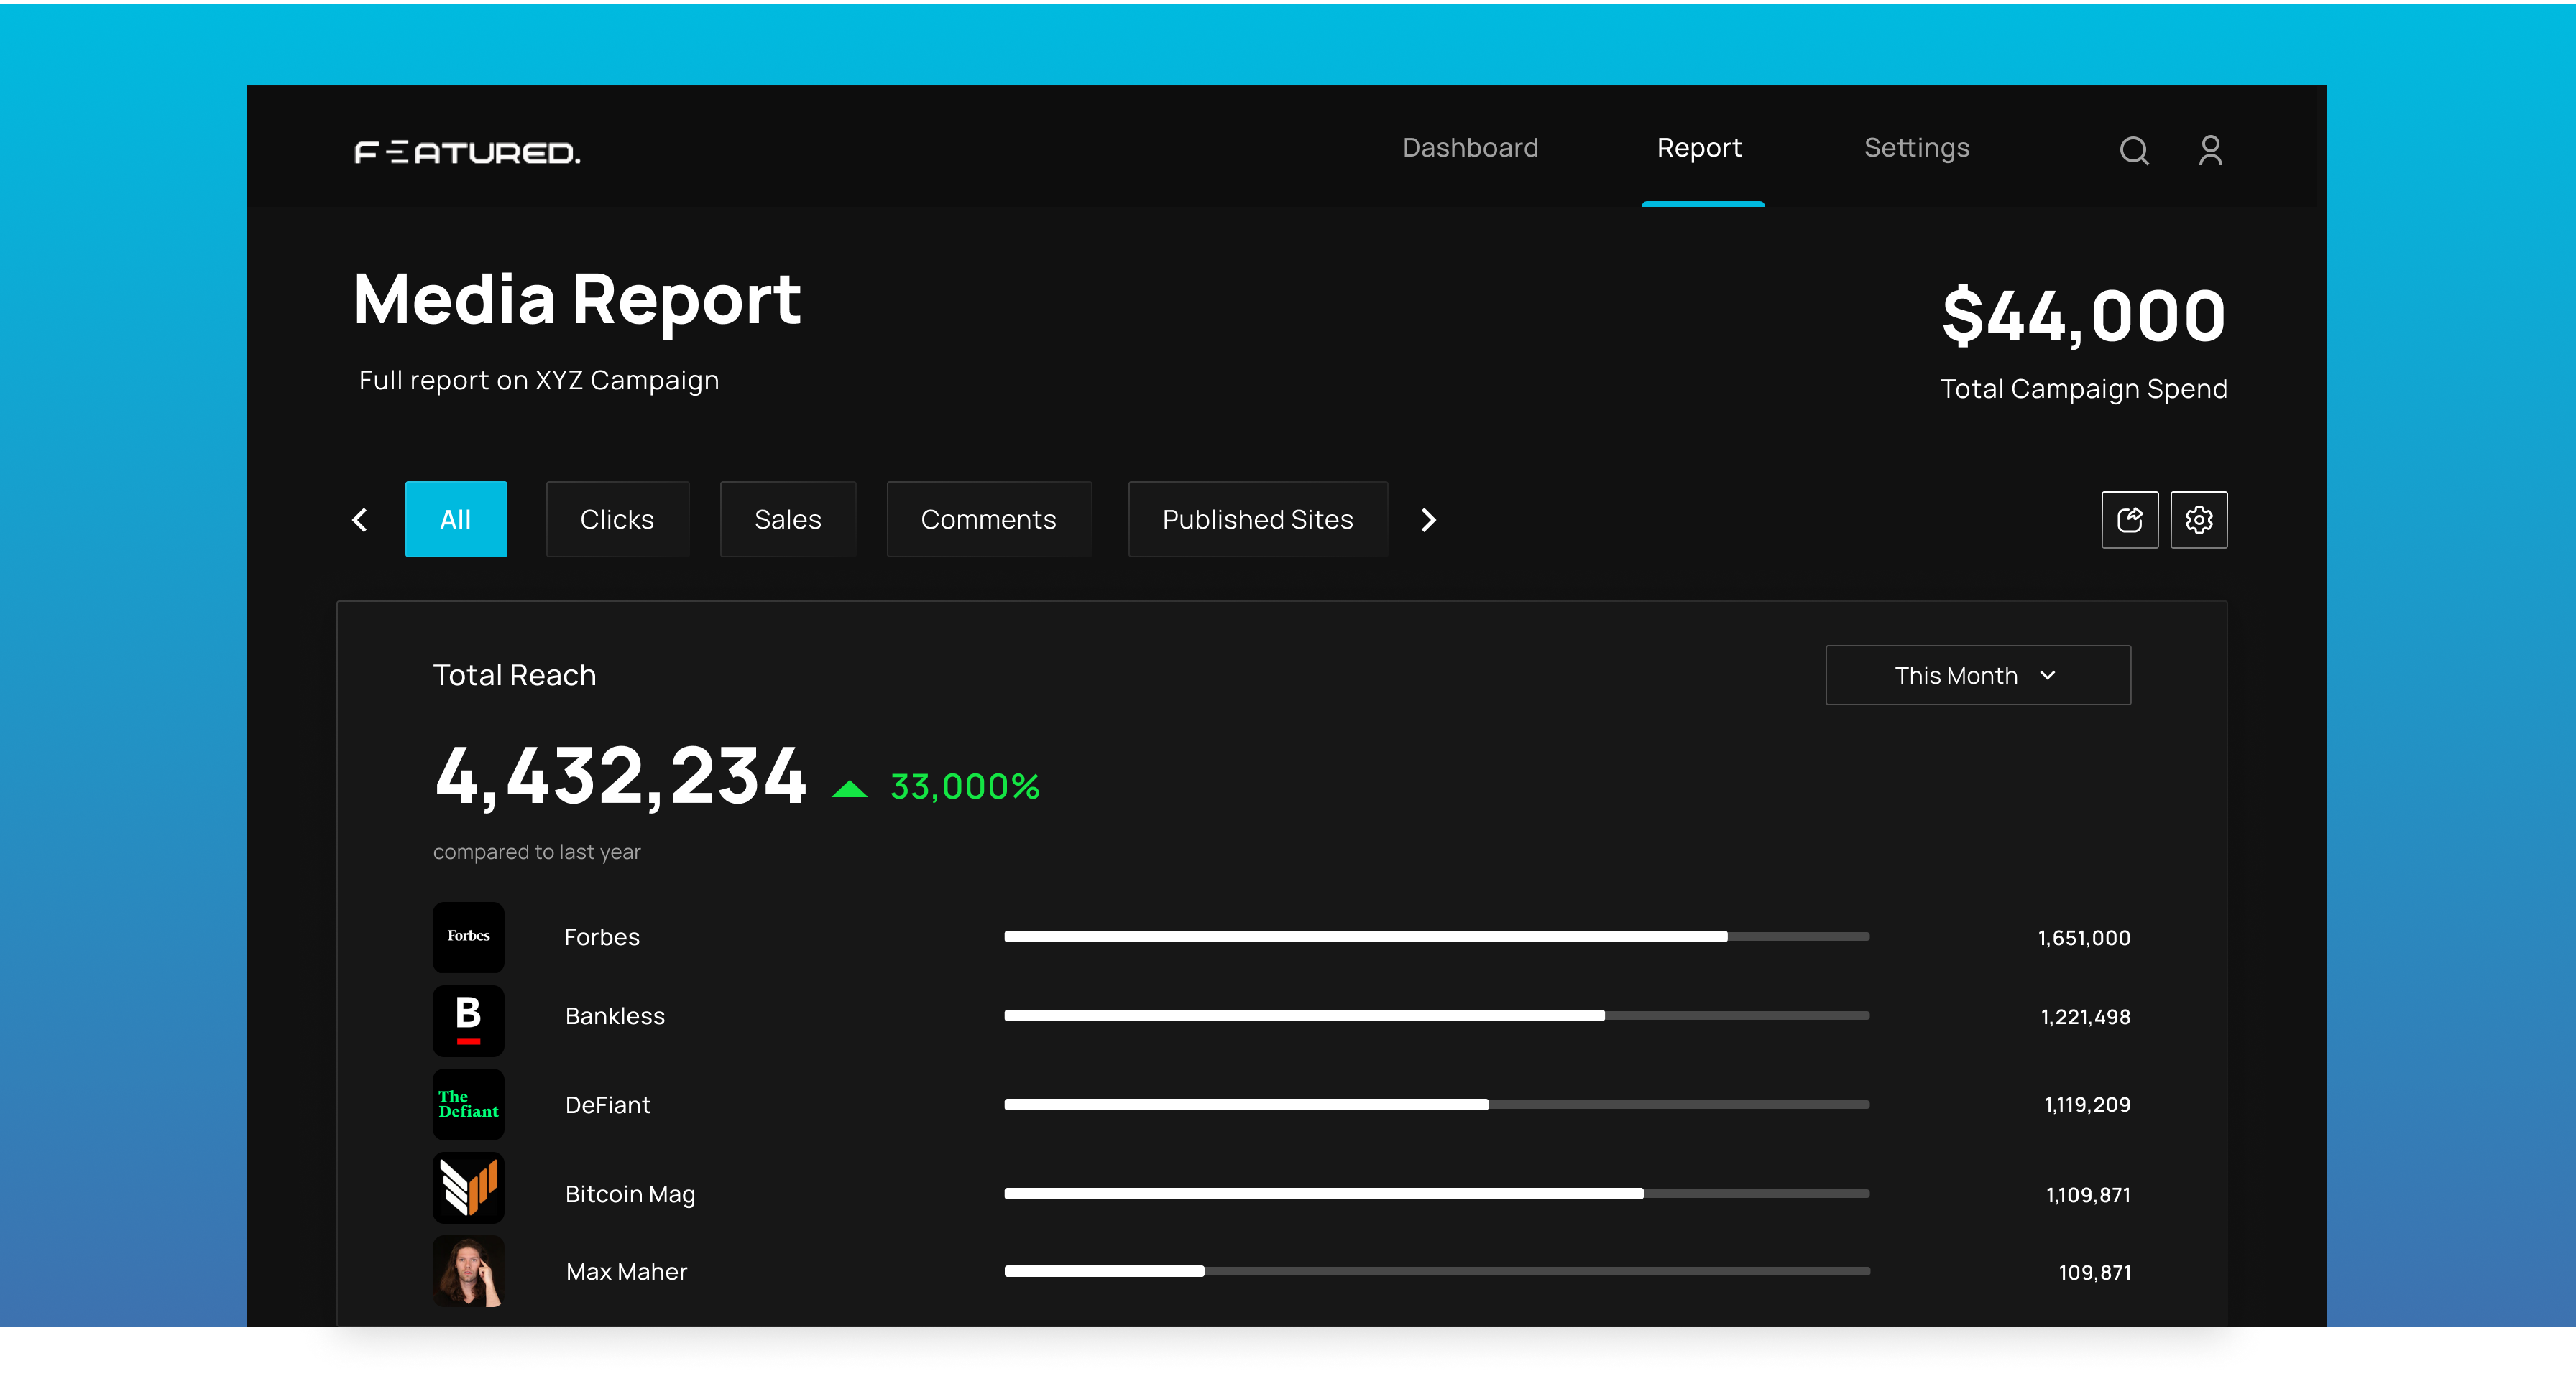Click the share/export icon button
Viewport: 2576px width, 1376px height.
pyautogui.click(x=2130, y=520)
